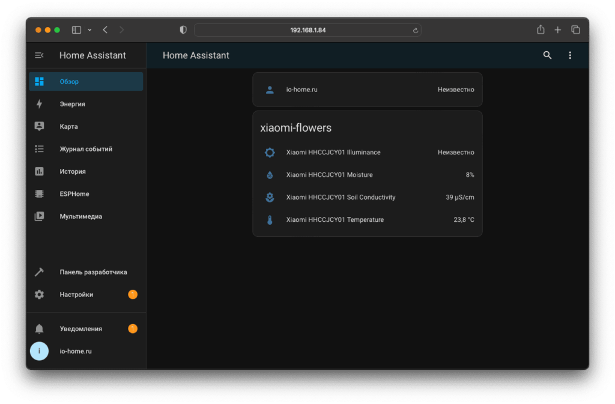Click the Панель разработчика hammer icon
The image size is (615, 404).
(39, 272)
